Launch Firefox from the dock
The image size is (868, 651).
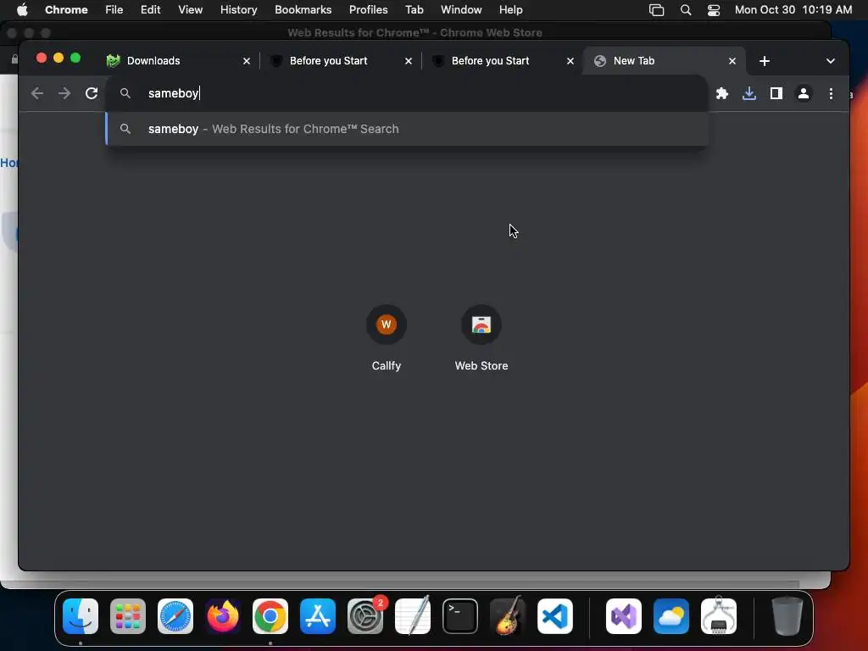tap(223, 616)
